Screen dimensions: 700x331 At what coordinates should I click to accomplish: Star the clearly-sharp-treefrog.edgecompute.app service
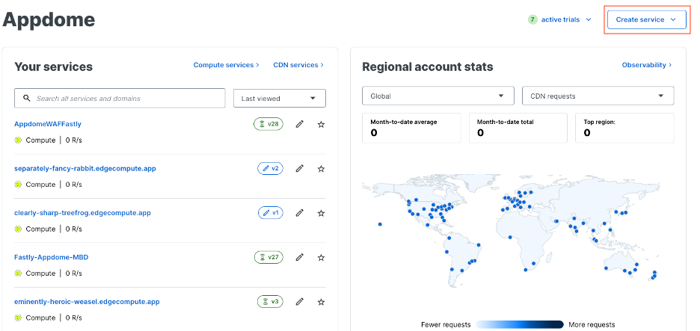(x=321, y=213)
